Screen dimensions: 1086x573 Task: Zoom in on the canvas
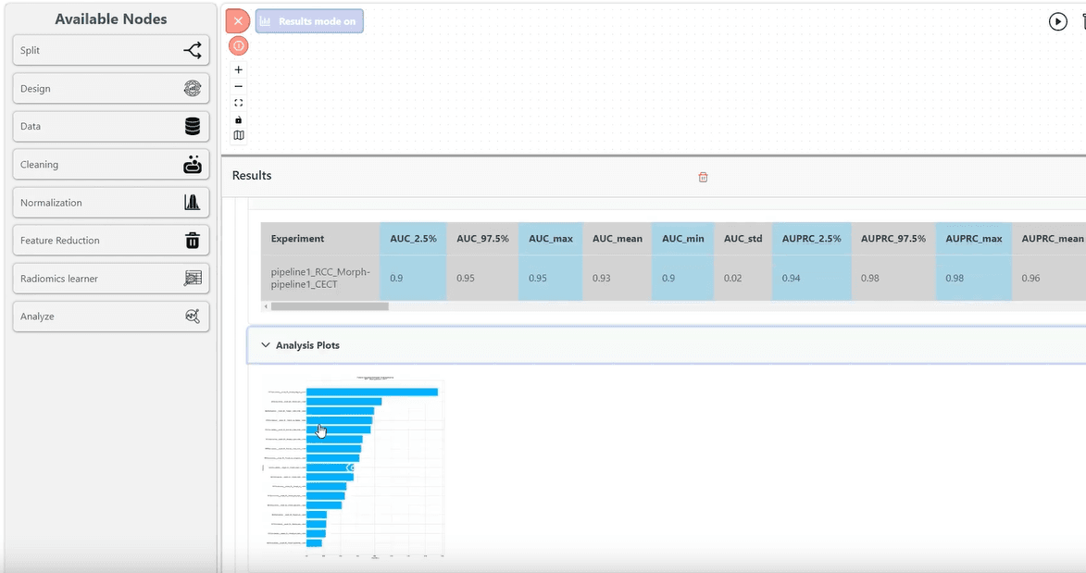(239, 70)
